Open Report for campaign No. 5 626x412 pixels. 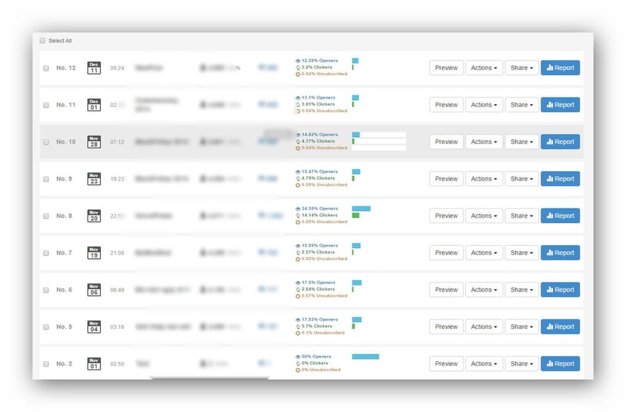coord(560,327)
